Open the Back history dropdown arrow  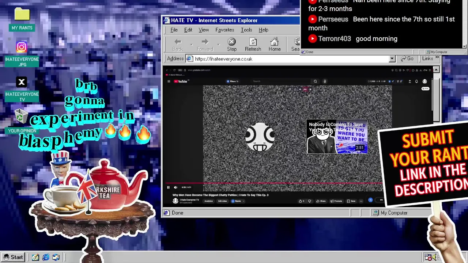click(x=191, y=45)
